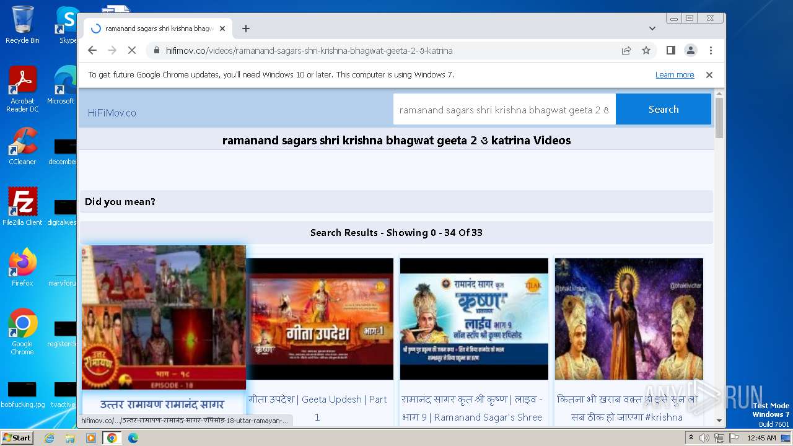View site information padlock icon

pyautogui.click(x=156, y=51)
